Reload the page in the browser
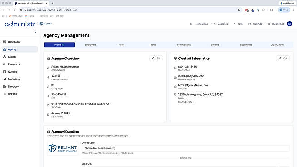The image size is (297, 167). (x=15, y=10)
